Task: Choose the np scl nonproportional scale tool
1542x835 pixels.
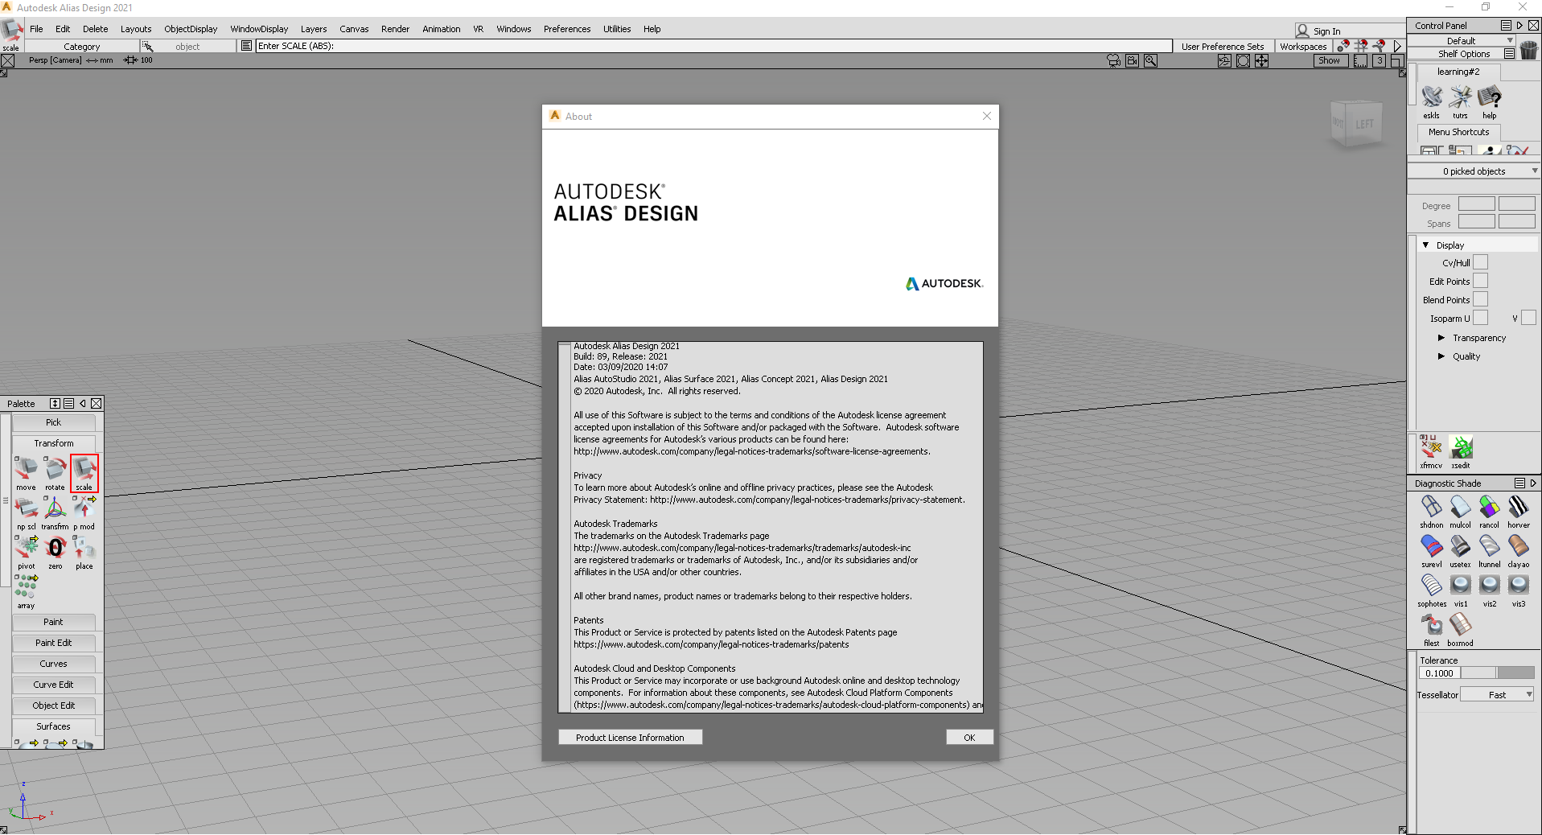Action: pyautogui.click(x=26, y=512)
